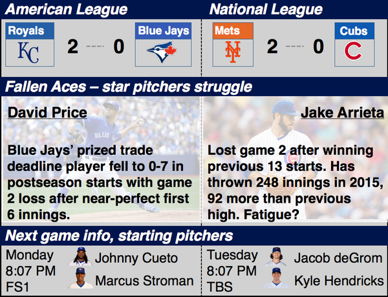The width and height of the screenshot is (388, 297).
Task: Click the Tuesday 8:07 PM TBS game info
Action: (x=232, y=271)
